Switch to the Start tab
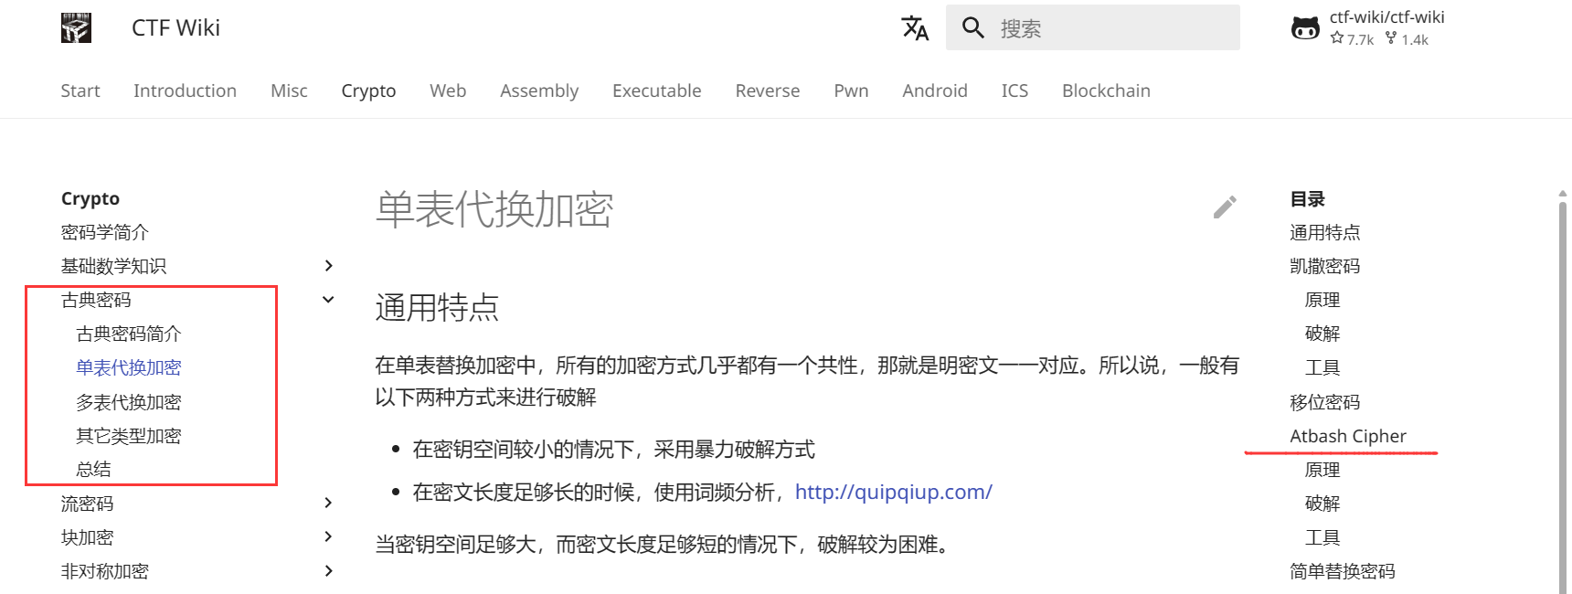 click(x=80, y=90)
